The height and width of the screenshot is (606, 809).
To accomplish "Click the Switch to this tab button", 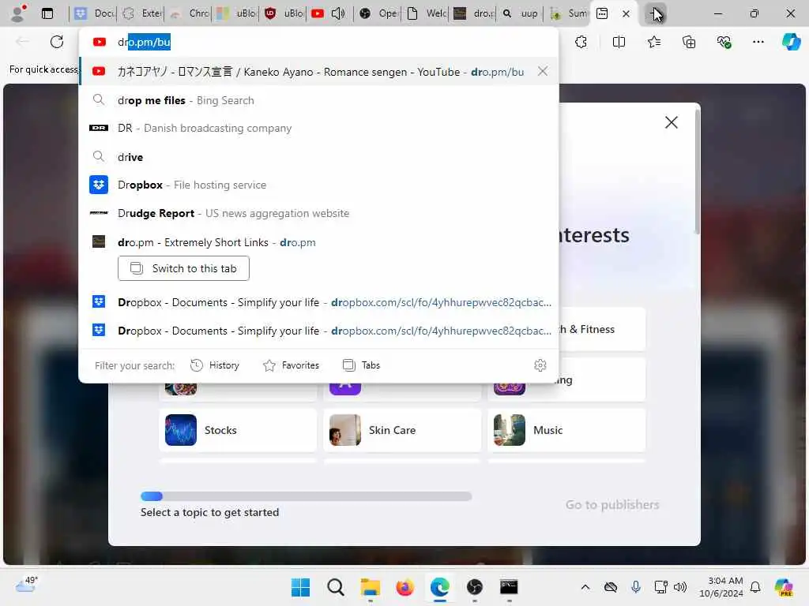I will (183, 268).
